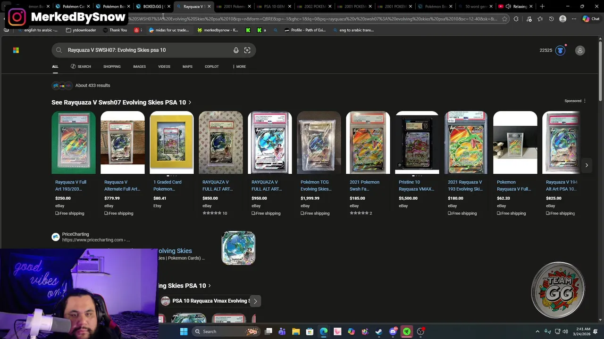Viewport: 604px width, 339px height.
Task: Open merkedbysnow - K bookmark
Action: (218, 30)
